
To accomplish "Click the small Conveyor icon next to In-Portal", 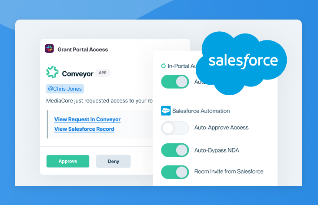I will pyautogui.click(x=164, y=66).
